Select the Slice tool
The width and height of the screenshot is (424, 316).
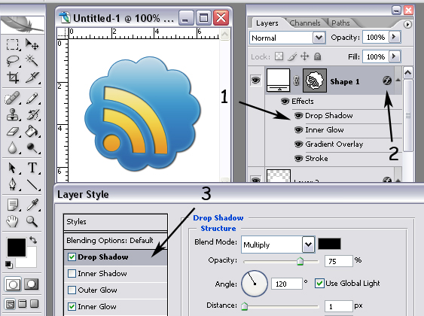point(32,77)
